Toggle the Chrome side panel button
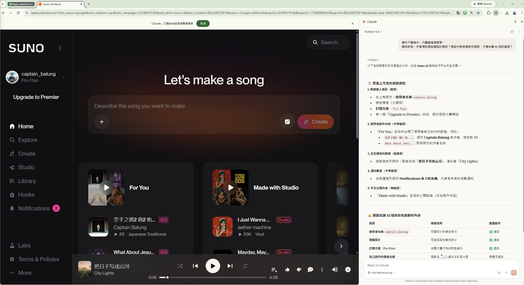This screenshot has width=524, height=285. tap(496, 13)
